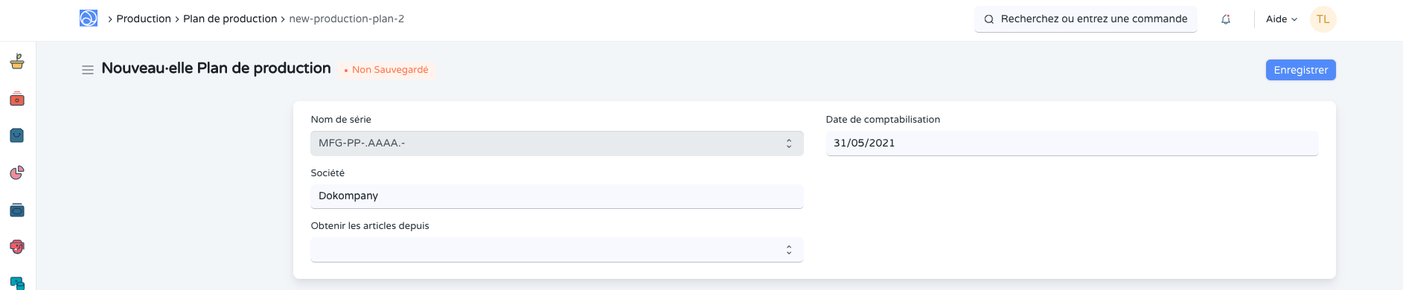
Task: Open the TL user avatar menu
Action: tap(1323, 19)
